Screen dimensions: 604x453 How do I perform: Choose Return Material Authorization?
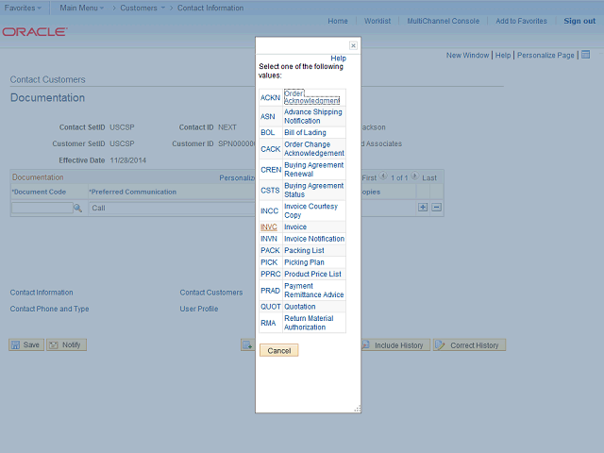coord(309,323)
